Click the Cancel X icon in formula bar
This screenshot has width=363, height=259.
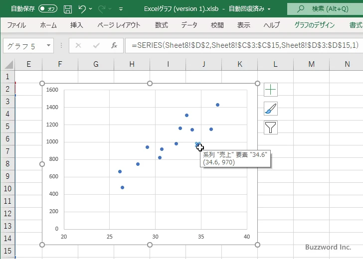78,45
